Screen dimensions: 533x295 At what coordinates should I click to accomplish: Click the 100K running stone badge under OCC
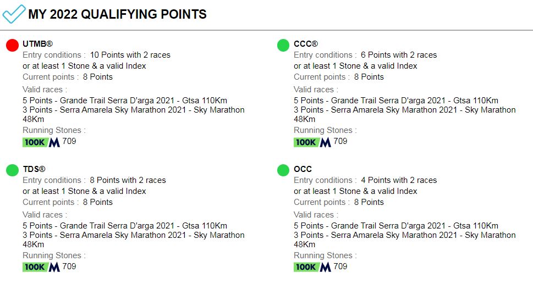coord(306,267)
